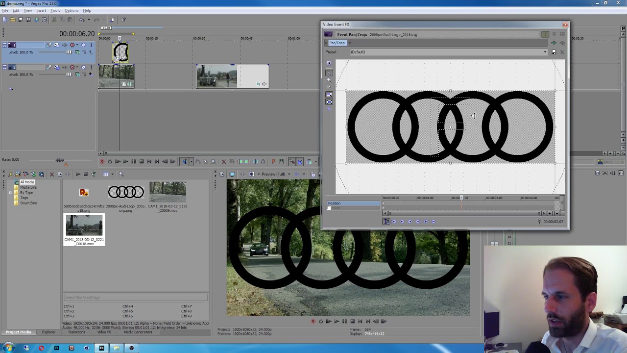Select the Envelope Edit tool
The width and height of the screenshot is (627, 353).
tap(198, 161)
